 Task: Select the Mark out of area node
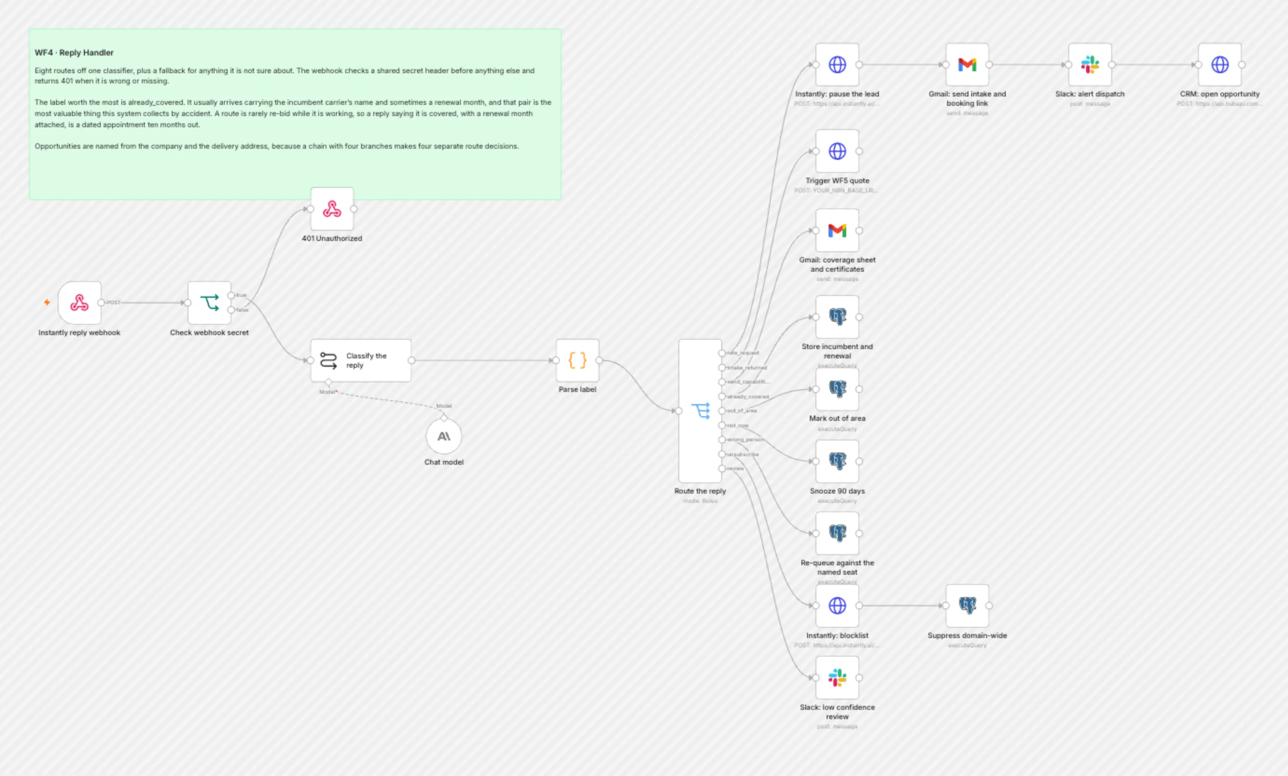tap(837, 389)
